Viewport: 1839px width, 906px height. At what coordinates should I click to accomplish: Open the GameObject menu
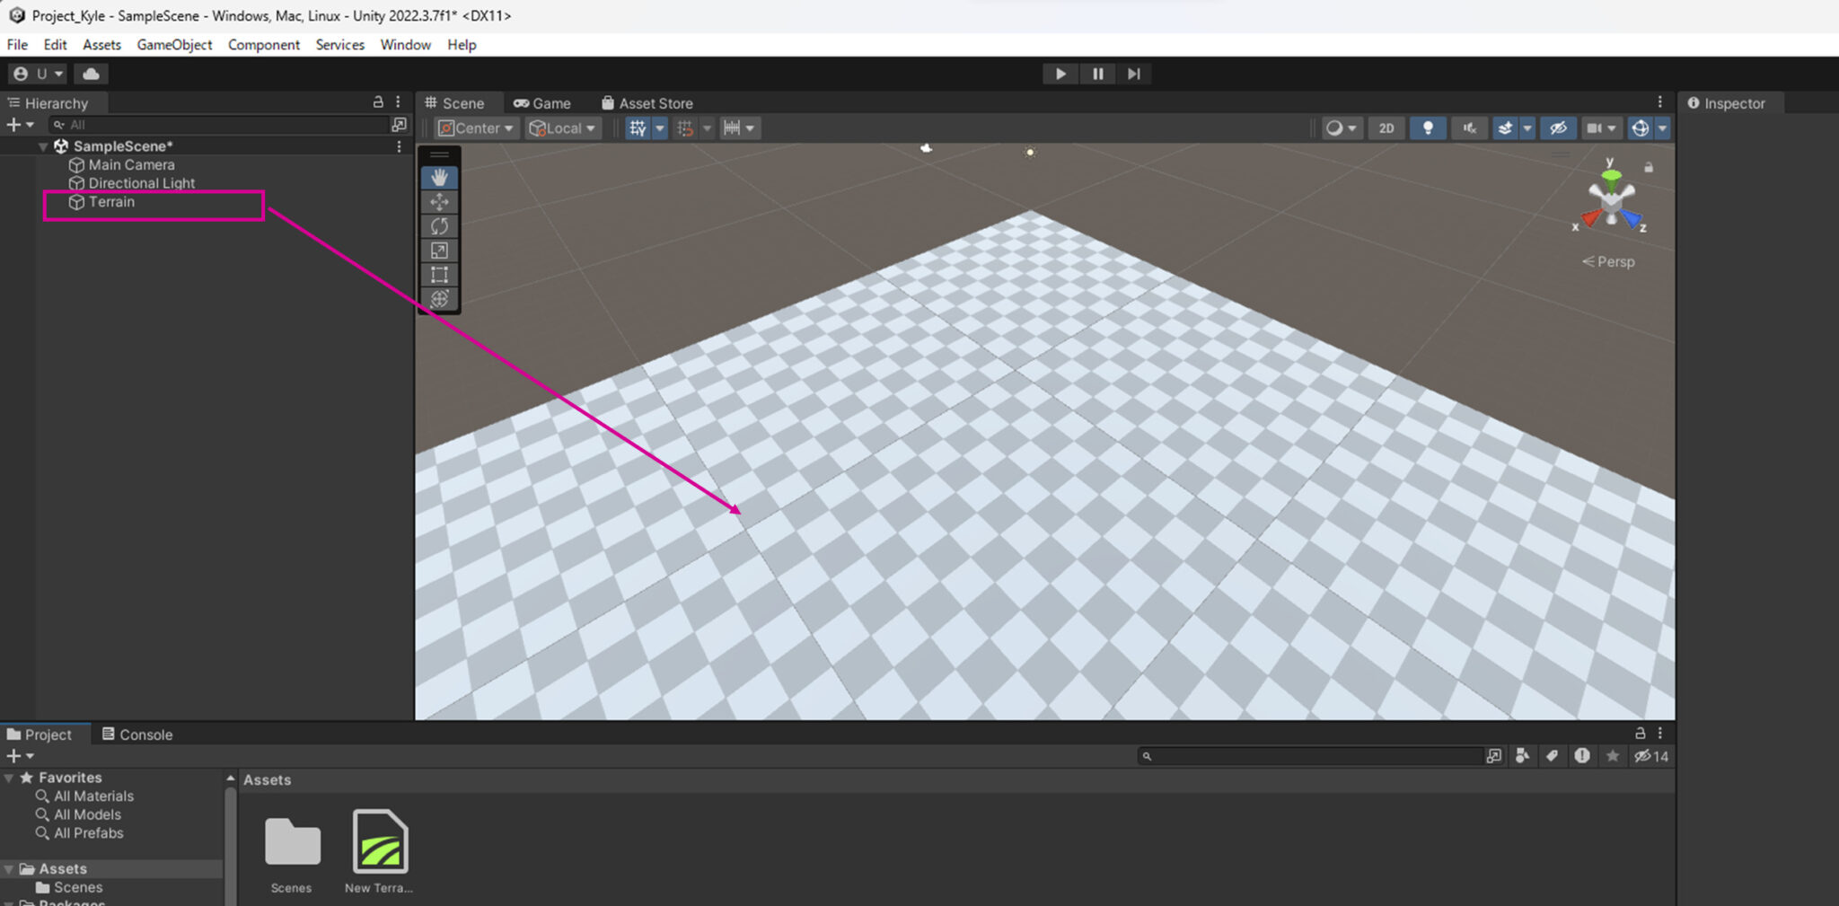174,45
